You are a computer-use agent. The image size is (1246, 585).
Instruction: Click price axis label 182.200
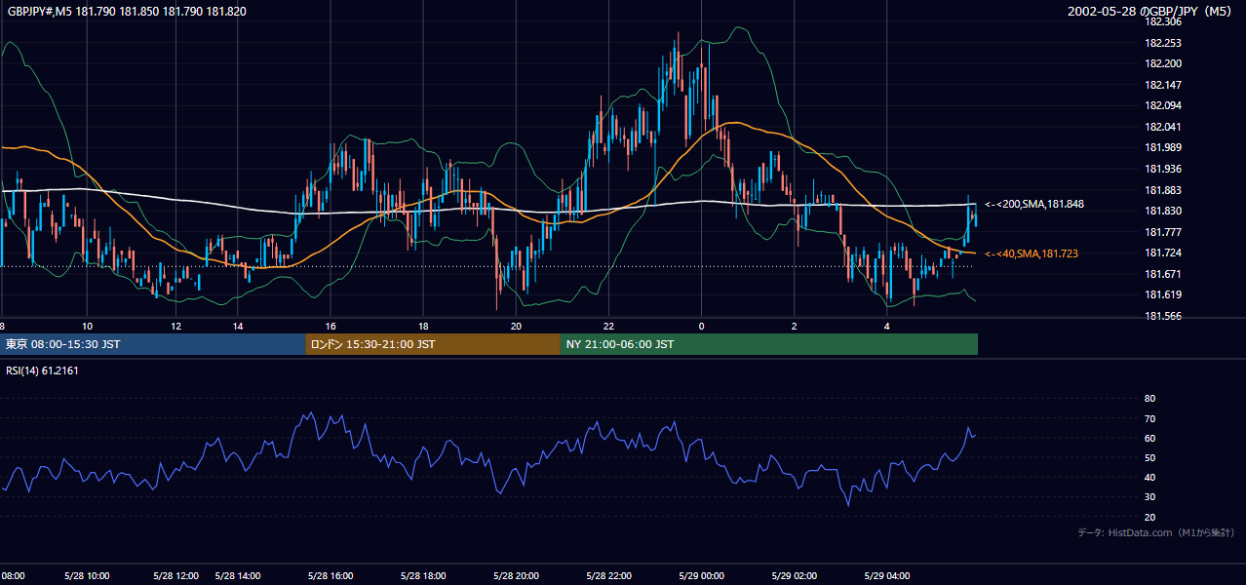tap(1162, 63)
